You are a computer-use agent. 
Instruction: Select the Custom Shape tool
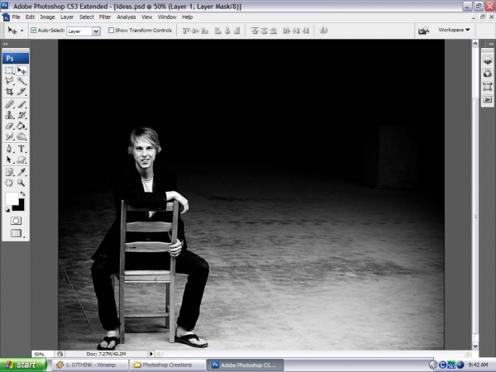coord(21,160)
